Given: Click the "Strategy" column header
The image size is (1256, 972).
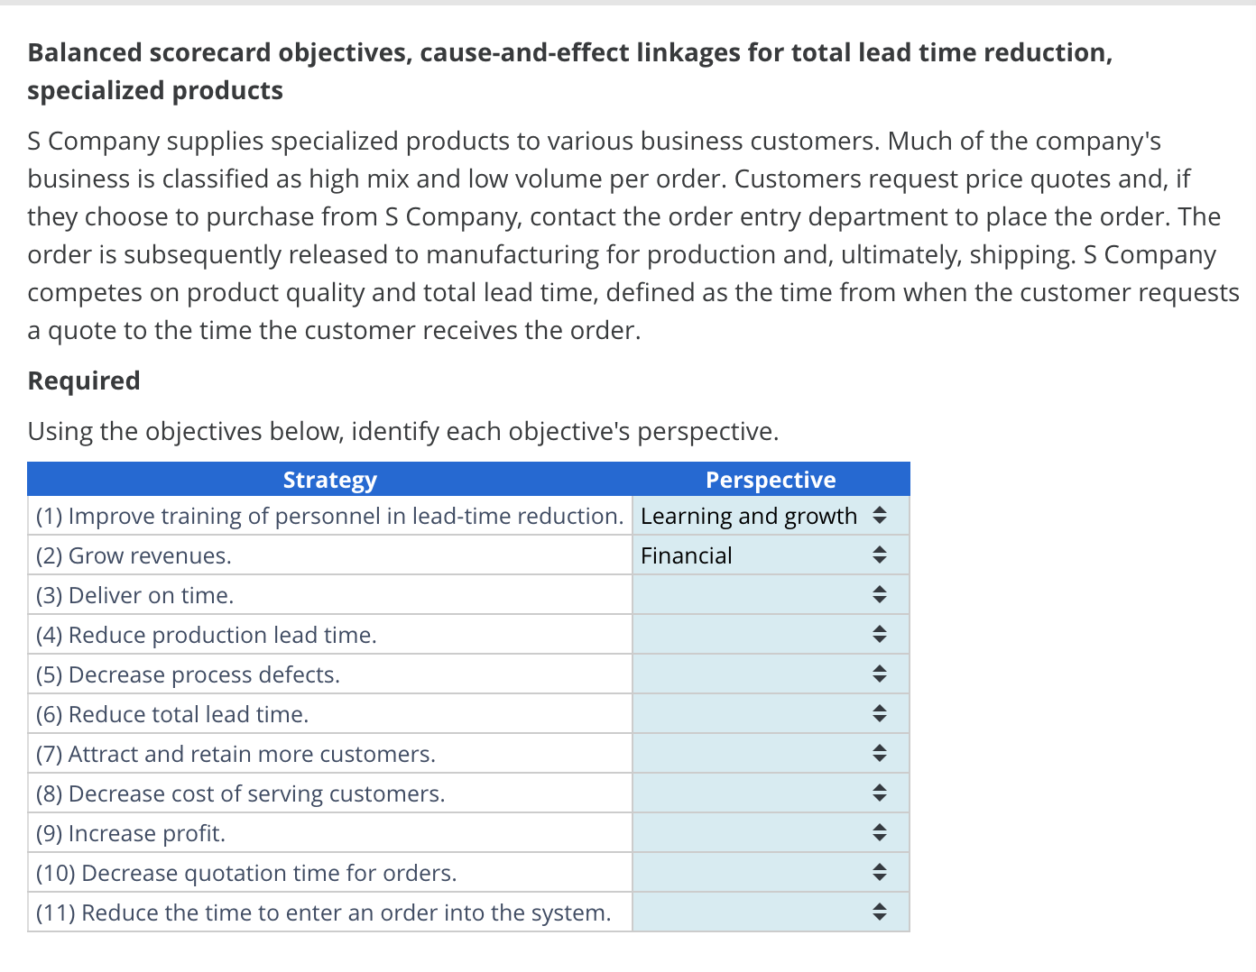Looking at the screenshot, I should coord(329,479).
